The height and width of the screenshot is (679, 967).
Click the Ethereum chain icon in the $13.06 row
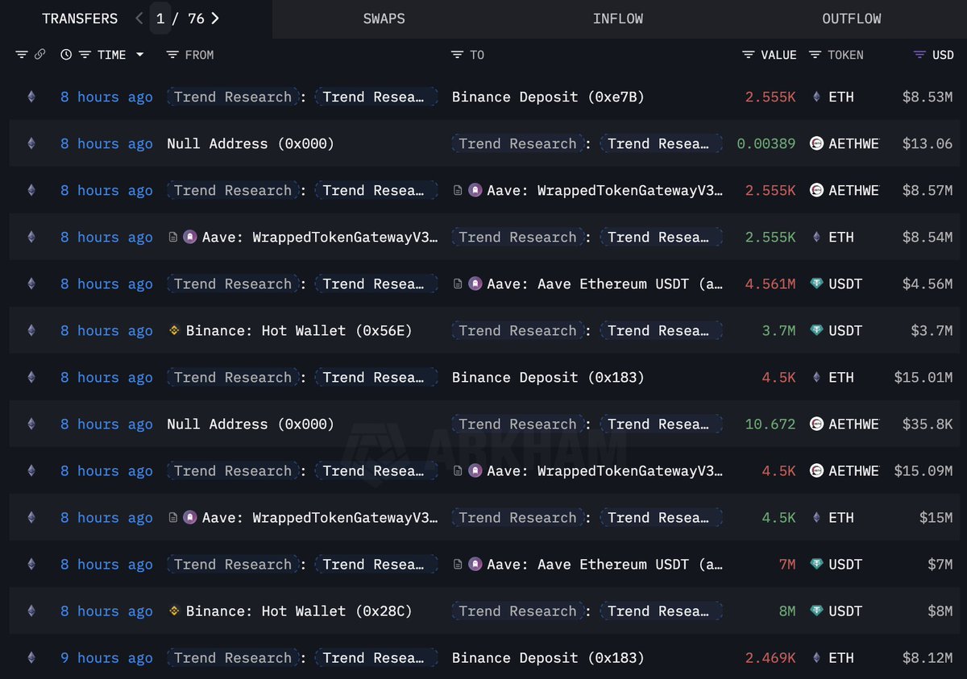tap(31, 143)
